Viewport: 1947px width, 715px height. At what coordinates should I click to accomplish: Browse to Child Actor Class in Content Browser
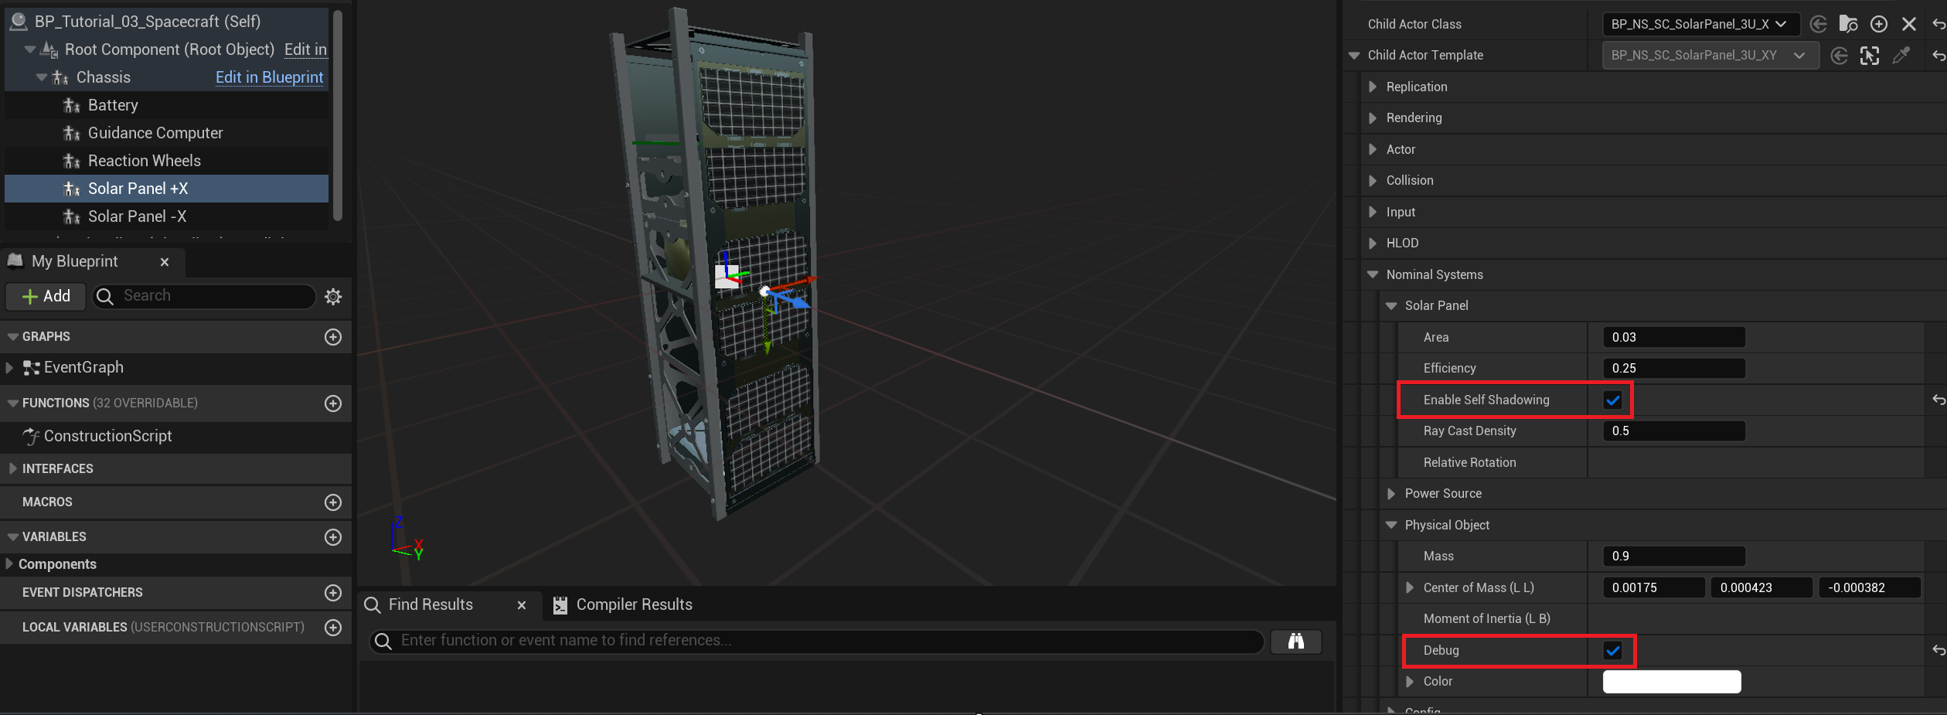tap(1848, 24)
